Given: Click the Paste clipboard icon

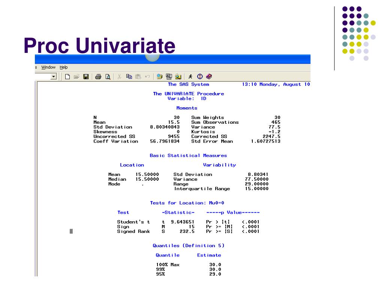Looking at the screenshot, I should [138, 76].
